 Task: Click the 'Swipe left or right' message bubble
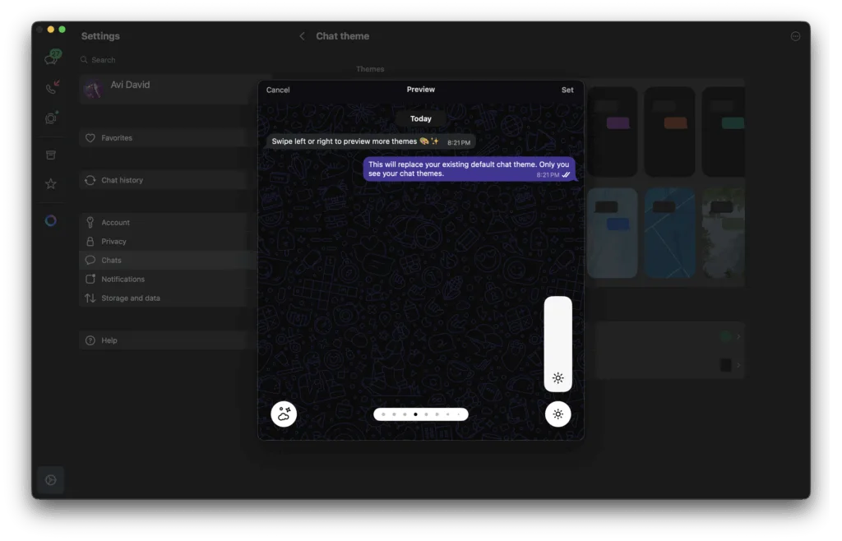tap(371, 141)
